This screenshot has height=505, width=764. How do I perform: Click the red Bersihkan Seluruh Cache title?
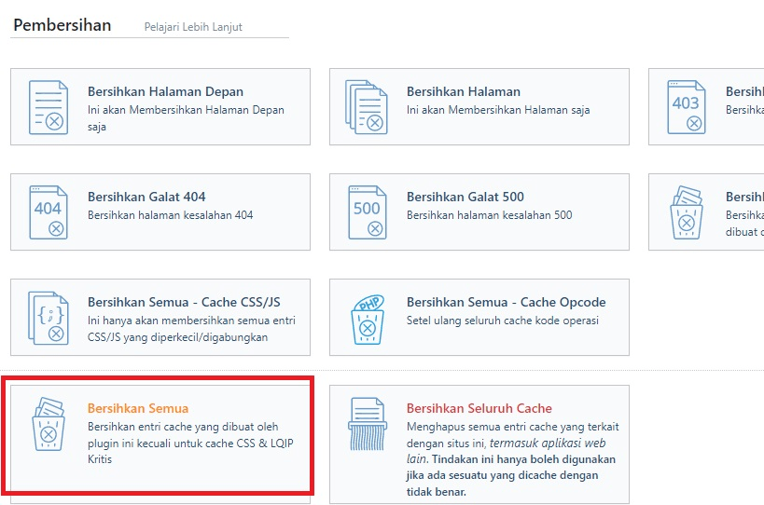479,409
